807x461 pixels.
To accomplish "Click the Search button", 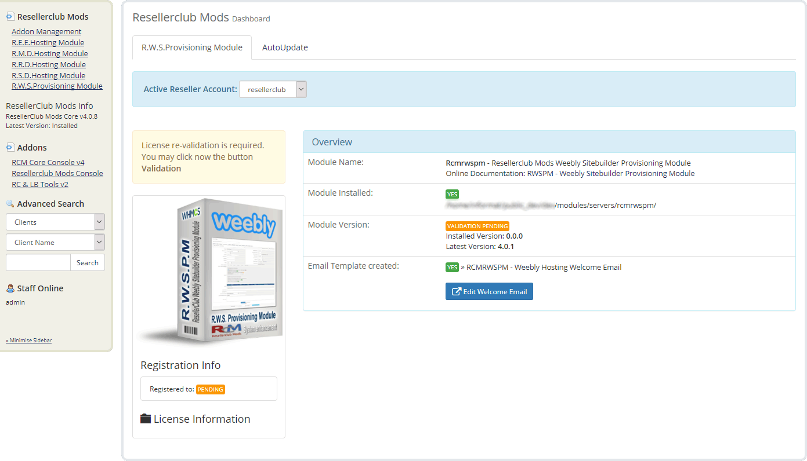I will (x=88, y=262).
